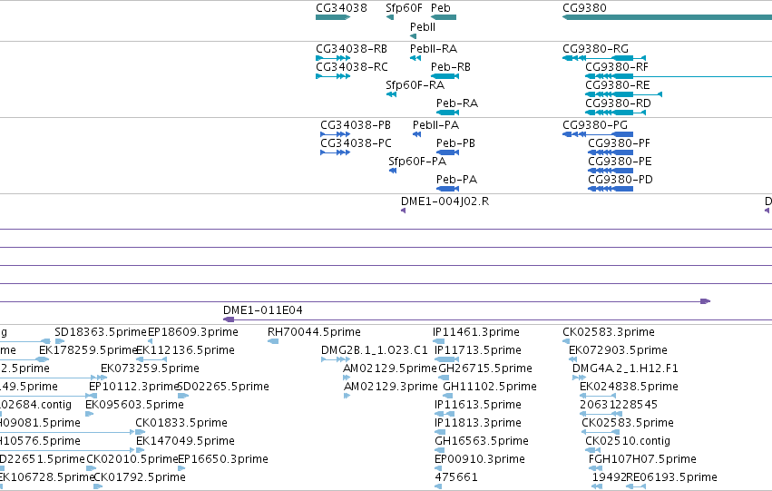Screen dimensions: 772x491
Task: Click transcript CG9380-RG
Action: 604,58
